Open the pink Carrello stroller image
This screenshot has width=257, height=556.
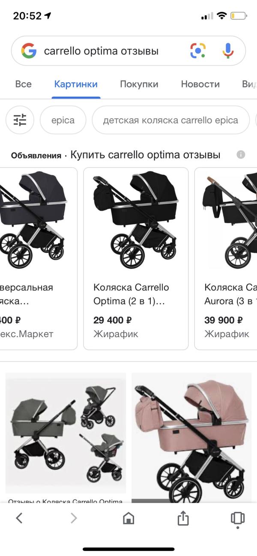pos(191,437)
